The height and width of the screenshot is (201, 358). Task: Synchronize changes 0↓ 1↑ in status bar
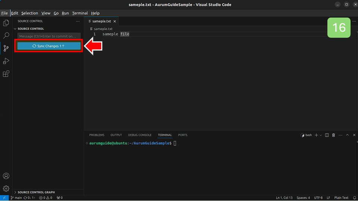click(x=29, y=198)
